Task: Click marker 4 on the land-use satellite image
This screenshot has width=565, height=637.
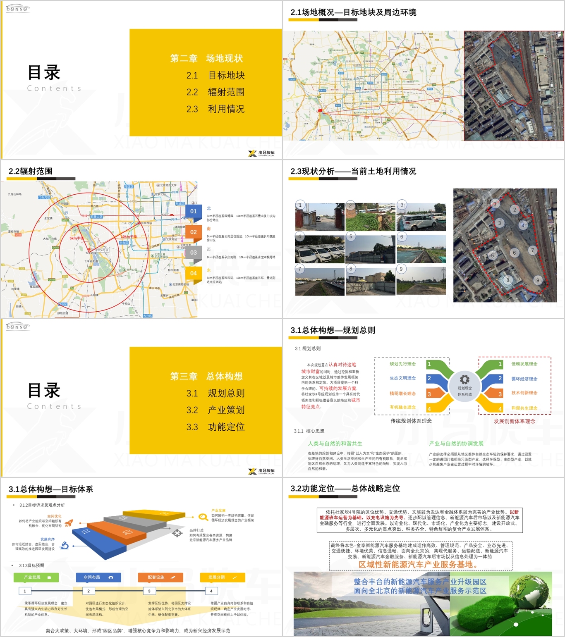Action: point(523,225)
